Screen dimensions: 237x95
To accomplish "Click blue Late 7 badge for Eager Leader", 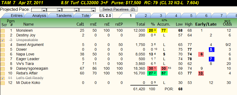I will coord(211,59).
